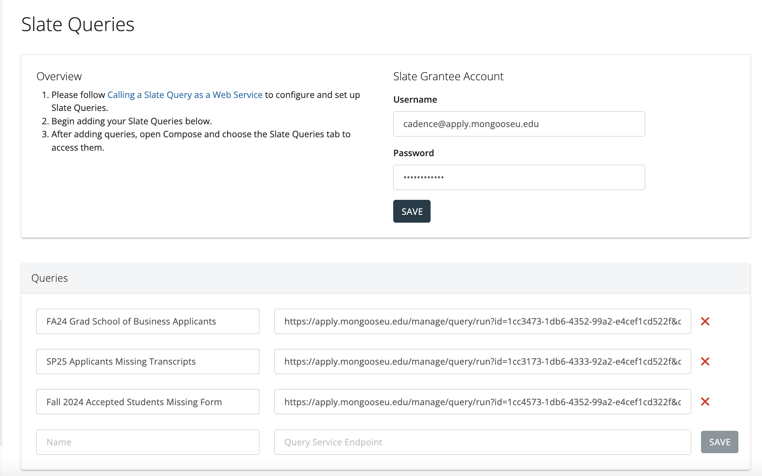The height and width of the screenshot is (476, 762).
Task: Click the FA24 Grad School endpoint URL field
Action: pos(482,321)
